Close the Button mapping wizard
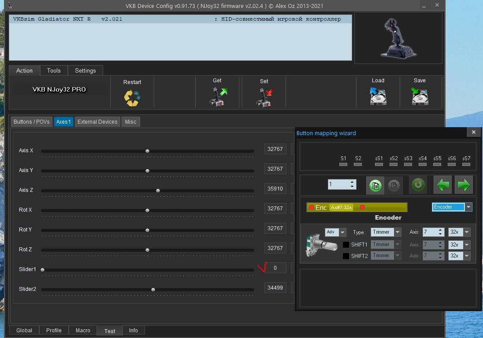This screenshot has width=483, height=338. click(473, 132)
